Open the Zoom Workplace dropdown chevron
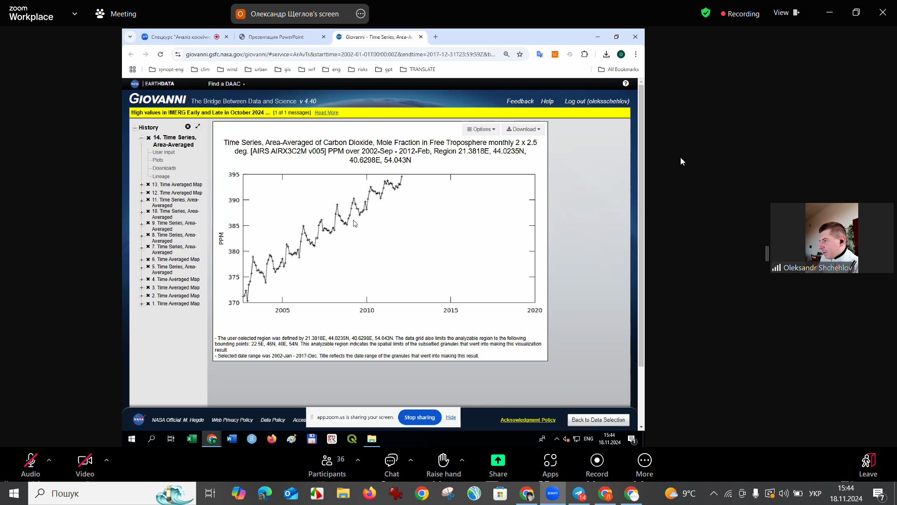The height and width of the screenshot is (505, 897). coord(75,14)
